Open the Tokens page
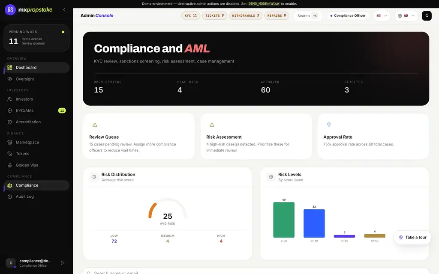 coord(36,154)
